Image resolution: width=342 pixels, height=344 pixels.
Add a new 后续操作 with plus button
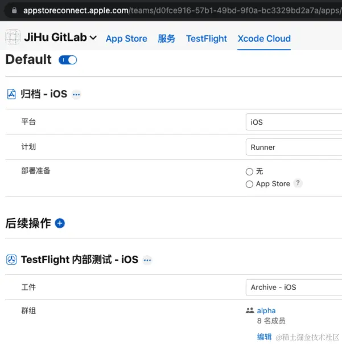[x=60, y=223]
